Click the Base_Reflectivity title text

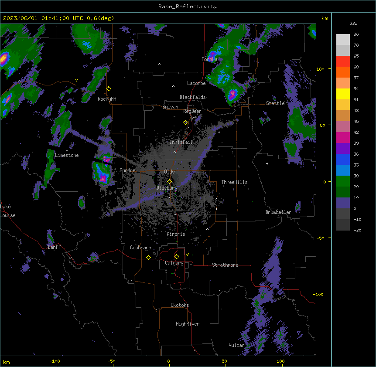[x=188, y=7]
